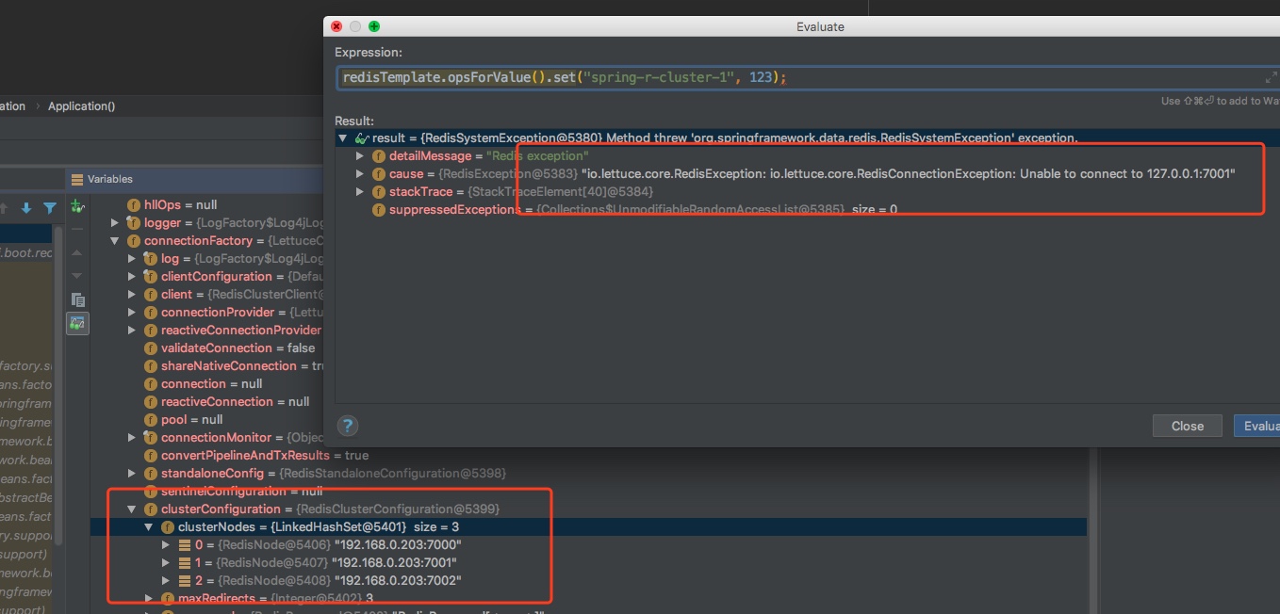Click the expand expression field icon

[x=1271, y=78]
